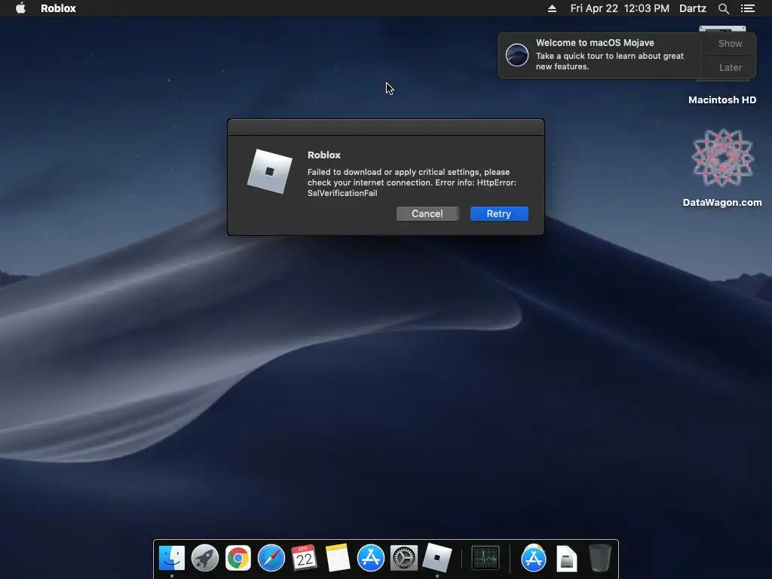The height and width of the screenshot is (579, 772).
Task: Open the Trash in the Dock
Action: tap(599, 558)
